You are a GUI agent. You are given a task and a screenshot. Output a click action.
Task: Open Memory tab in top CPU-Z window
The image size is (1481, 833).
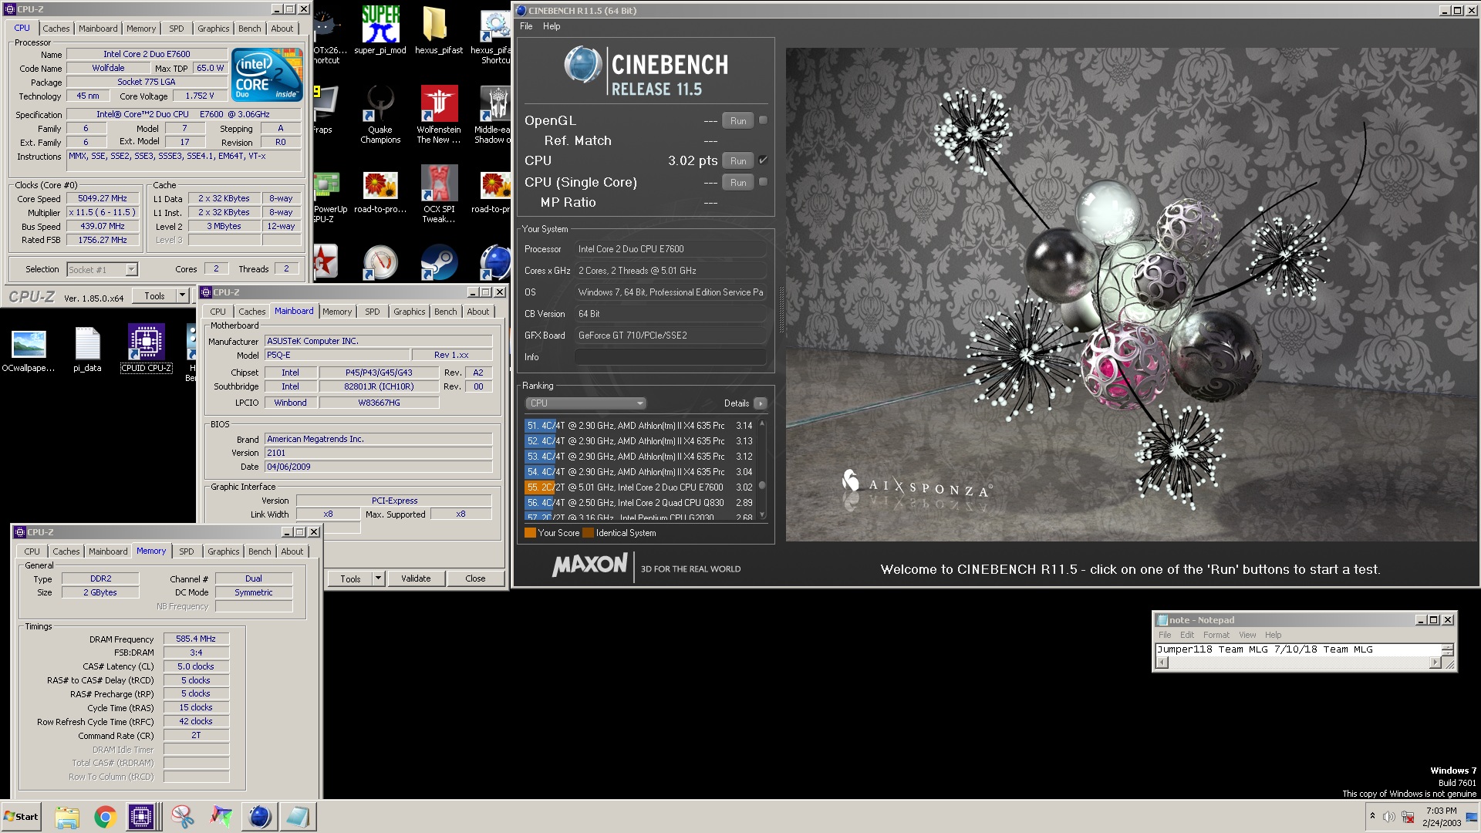[x=141, y=29]
